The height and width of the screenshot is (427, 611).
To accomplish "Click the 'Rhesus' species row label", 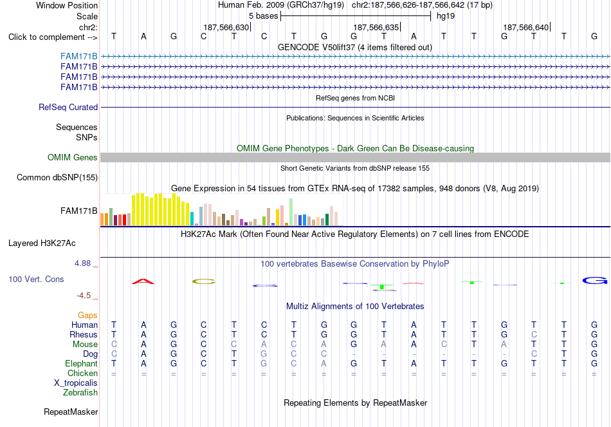I will click(84, 334).
